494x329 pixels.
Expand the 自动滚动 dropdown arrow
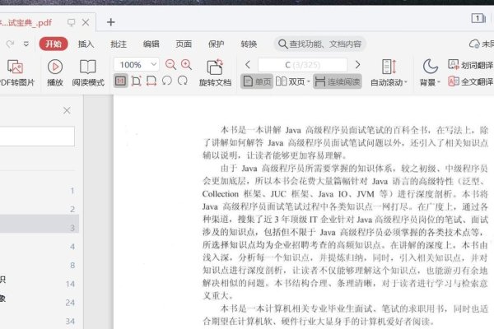tap(406, 82)
